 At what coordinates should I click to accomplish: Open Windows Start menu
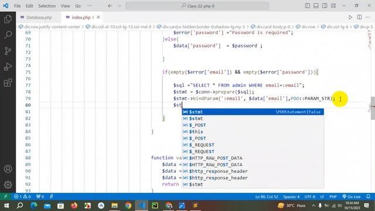6,205
